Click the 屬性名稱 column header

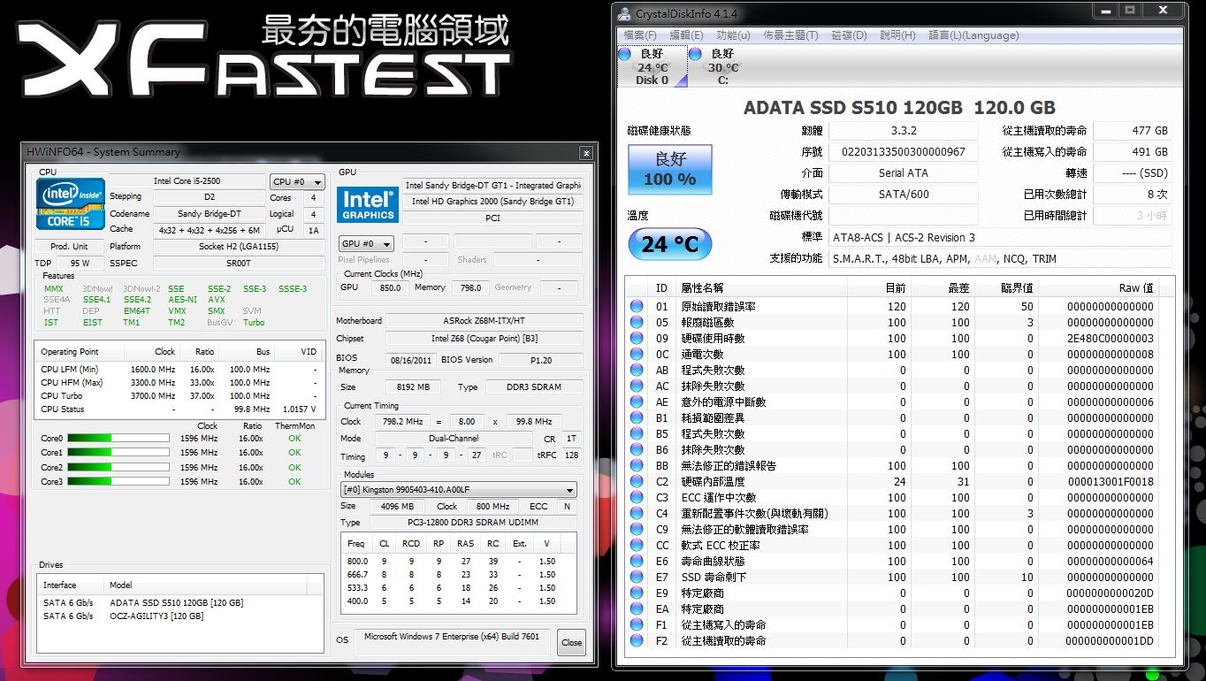[x=761, y=288]
